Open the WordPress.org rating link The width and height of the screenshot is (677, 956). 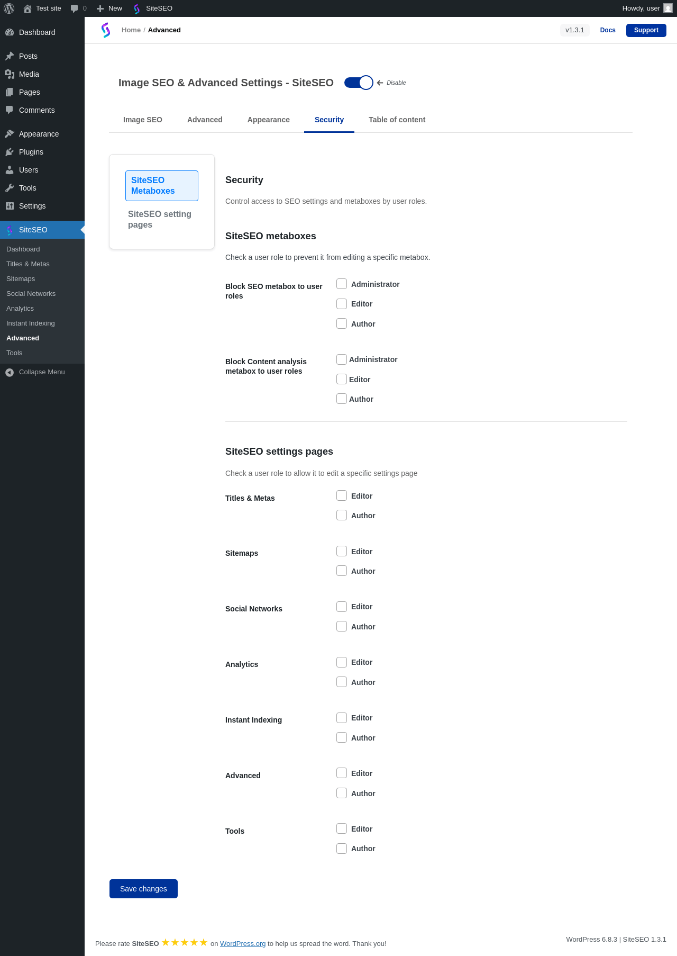click(x=243, y=944)
